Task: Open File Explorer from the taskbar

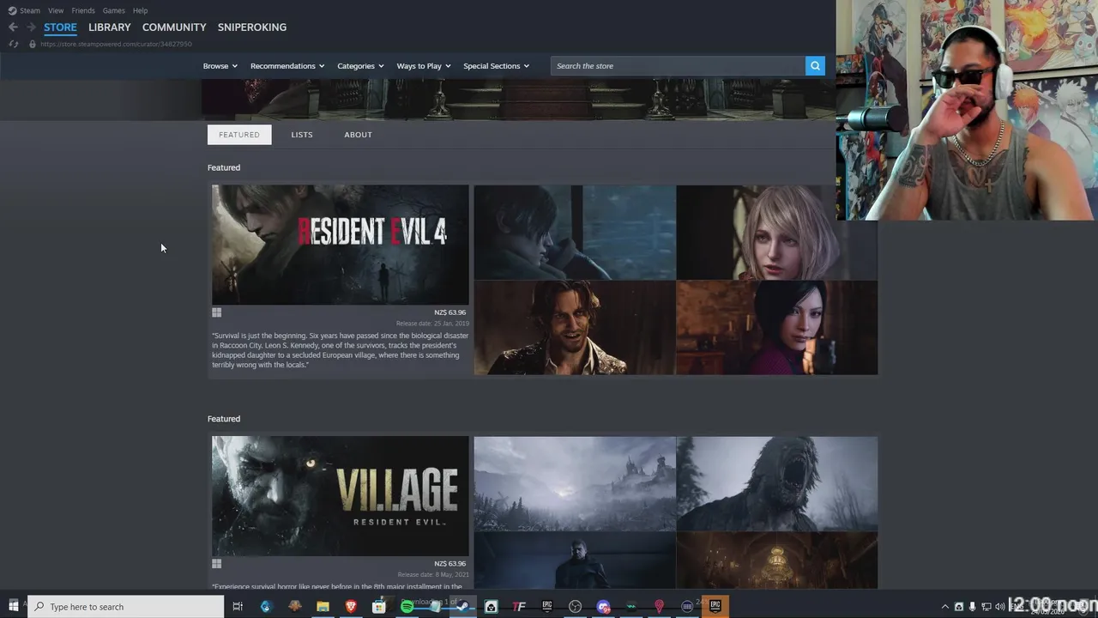Action: 323,607
